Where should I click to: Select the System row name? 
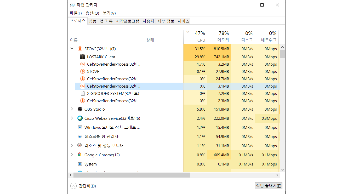[90, 164]
